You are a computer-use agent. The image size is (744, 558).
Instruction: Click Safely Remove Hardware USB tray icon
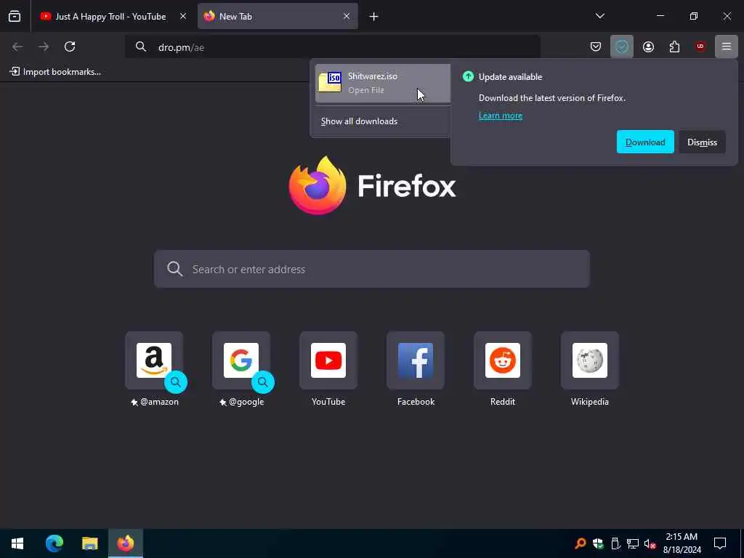(x=615, y=543)
